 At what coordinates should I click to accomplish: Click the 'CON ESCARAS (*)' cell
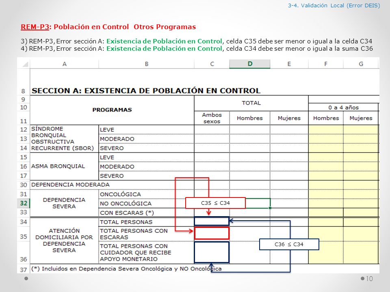pyautogui.click(x=146, y=213)
